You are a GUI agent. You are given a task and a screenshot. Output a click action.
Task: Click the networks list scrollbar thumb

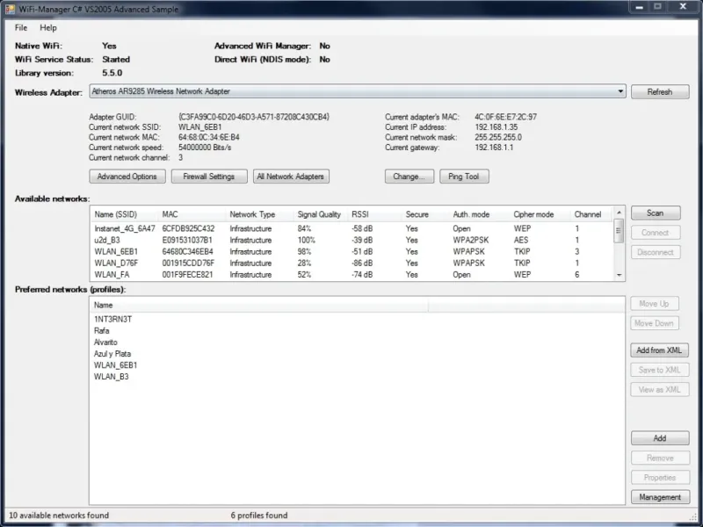click(x=619, y=231)
